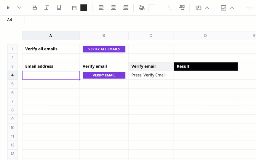The height and width of the screenshot is (160, 256).
Task: Select column A header
Action: 51,36
